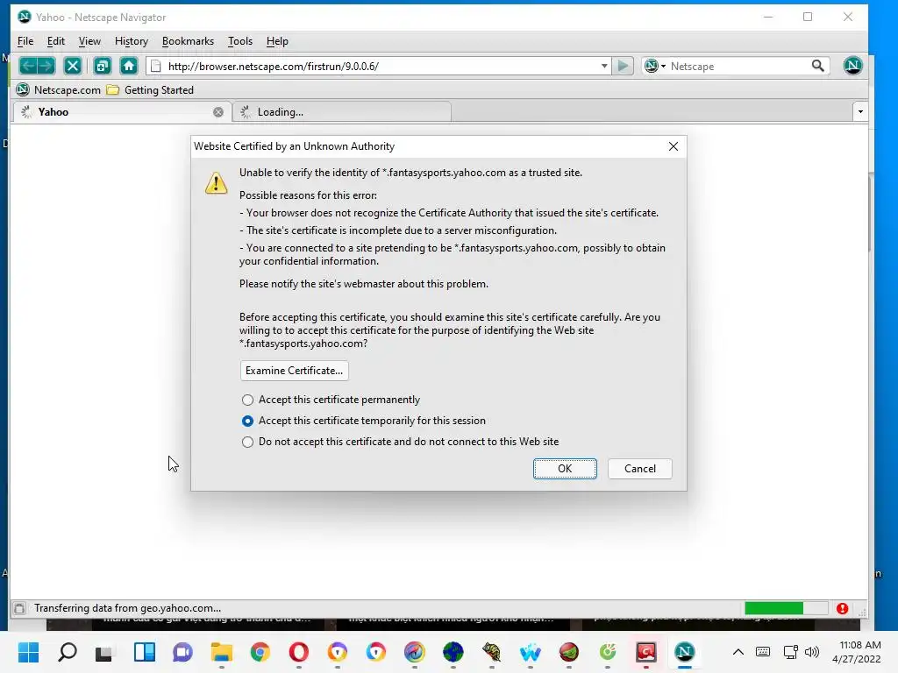
Task: Open the Widgets taskbar icon
Action: (145, 652)
